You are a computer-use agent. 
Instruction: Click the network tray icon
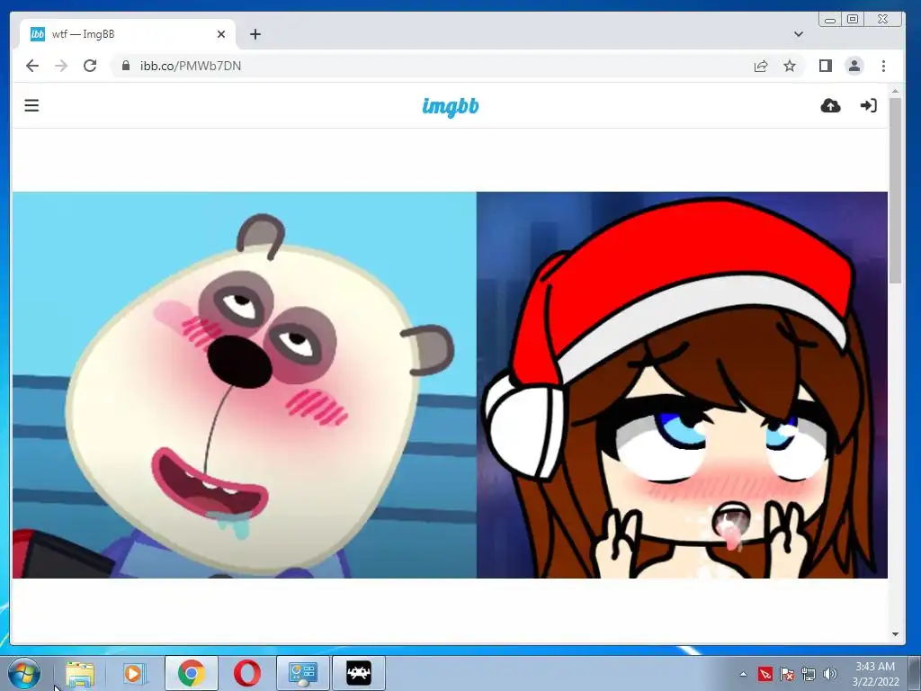pyautogui.click(x=809, y=674)
